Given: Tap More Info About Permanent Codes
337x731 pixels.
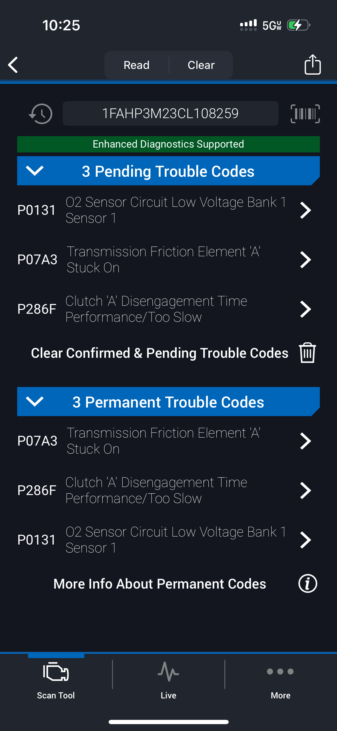Looking at the screenshot, I should [159, 584].
